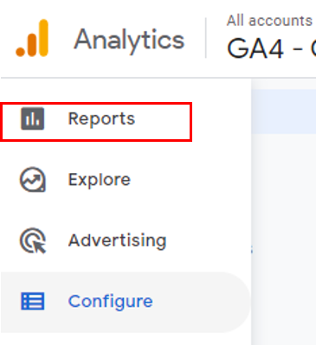The image size is (316, 345).
Task: Select the blue Configure list icon
Action: click(33, 301)
